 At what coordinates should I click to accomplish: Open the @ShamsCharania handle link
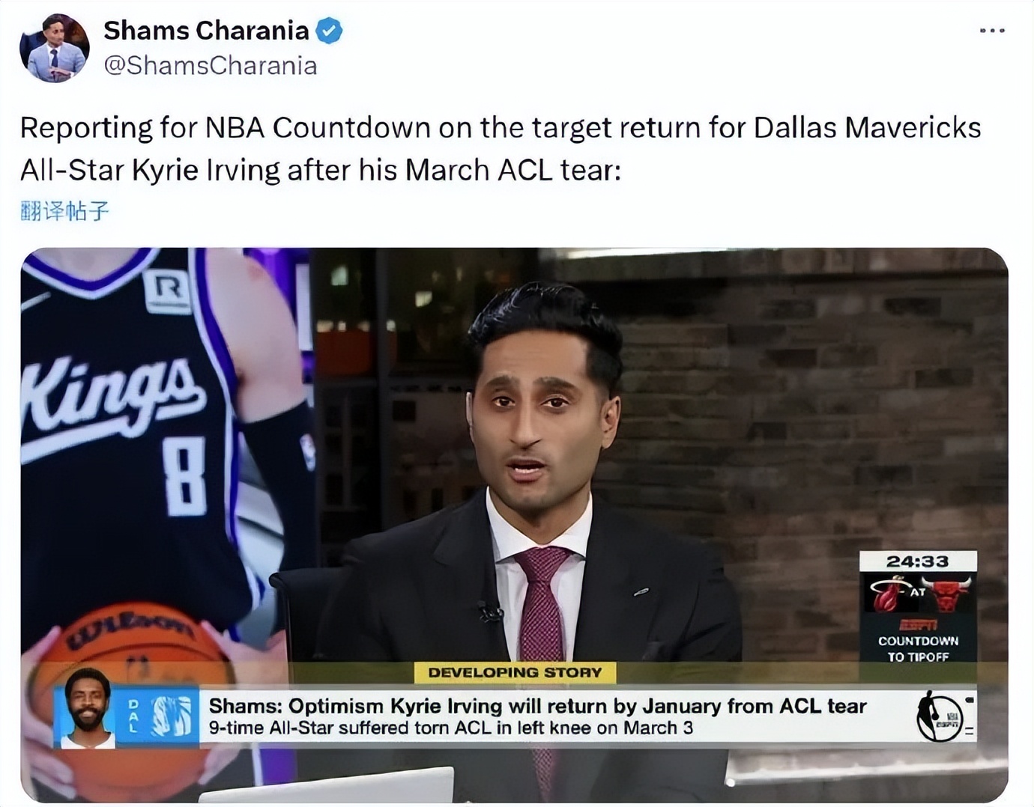coord(211,66)
